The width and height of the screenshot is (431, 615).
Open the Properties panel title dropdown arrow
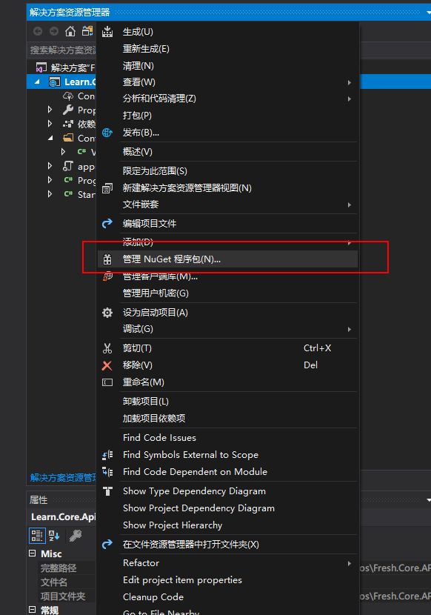[428, 500]
